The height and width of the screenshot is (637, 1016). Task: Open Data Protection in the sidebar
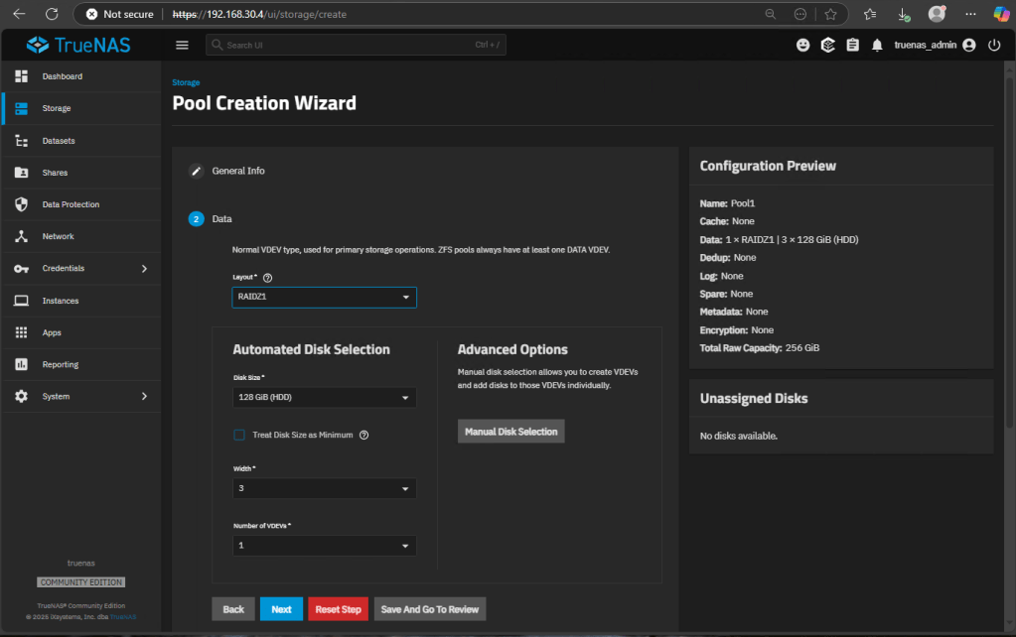pos(71,204)
